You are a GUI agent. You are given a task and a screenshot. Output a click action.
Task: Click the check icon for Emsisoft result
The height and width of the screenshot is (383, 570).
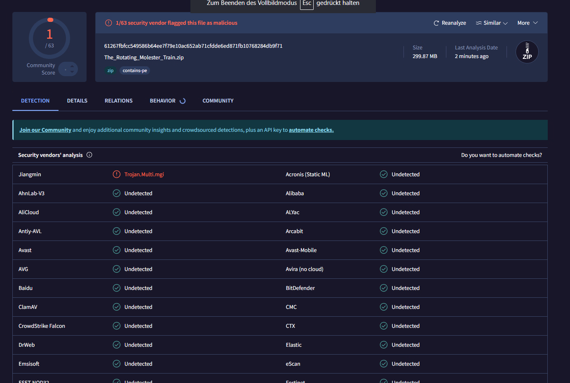(117, 364)
